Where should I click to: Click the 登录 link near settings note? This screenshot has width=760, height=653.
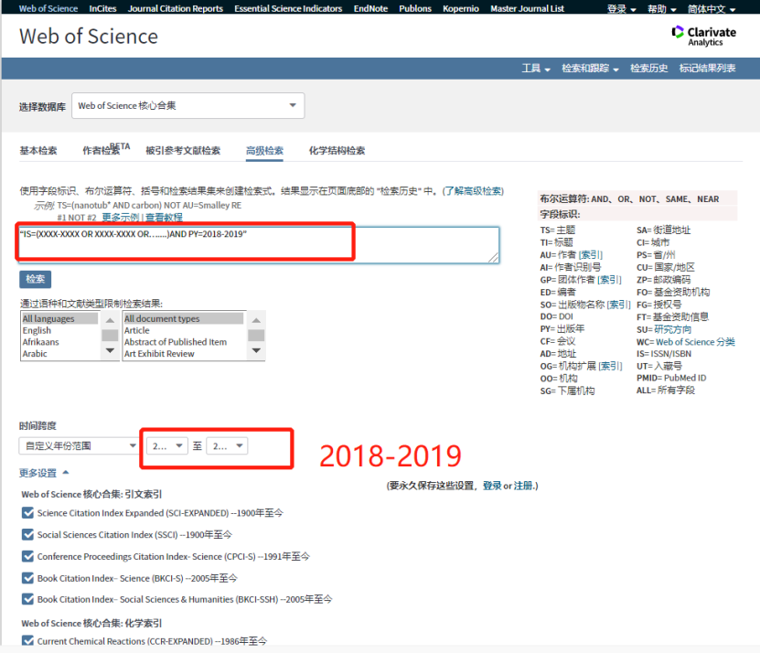click(x=492, y=486)
